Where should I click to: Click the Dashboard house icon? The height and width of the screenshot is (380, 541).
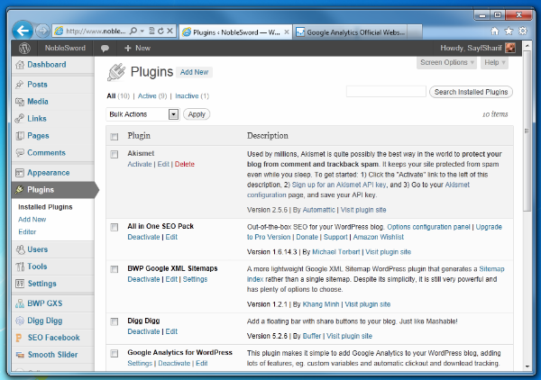(20, 65)
